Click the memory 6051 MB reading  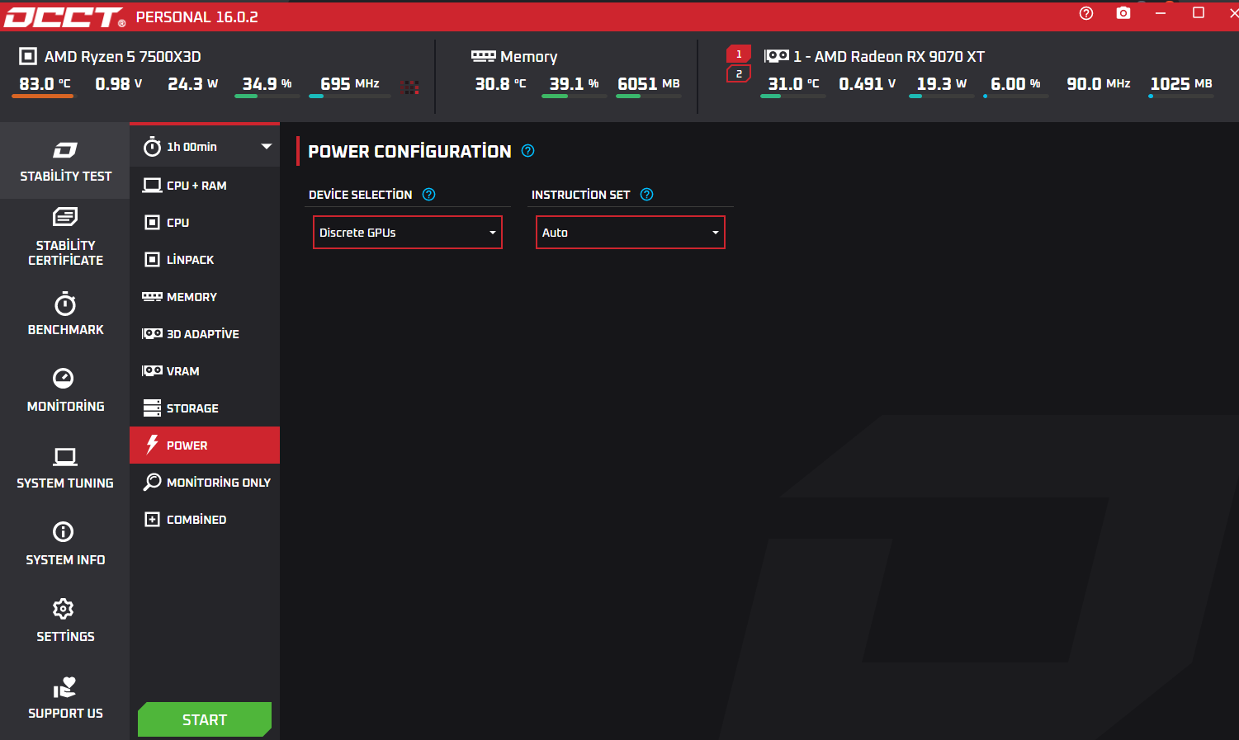(x=649, y=84)
